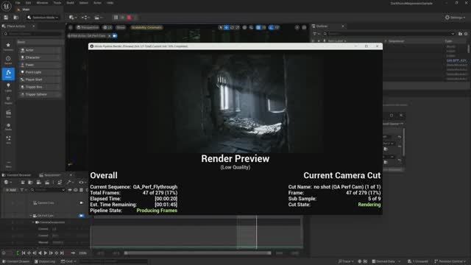Select the Character item in Place Actors
471x265 pixels.
click(x=40, y=57)
